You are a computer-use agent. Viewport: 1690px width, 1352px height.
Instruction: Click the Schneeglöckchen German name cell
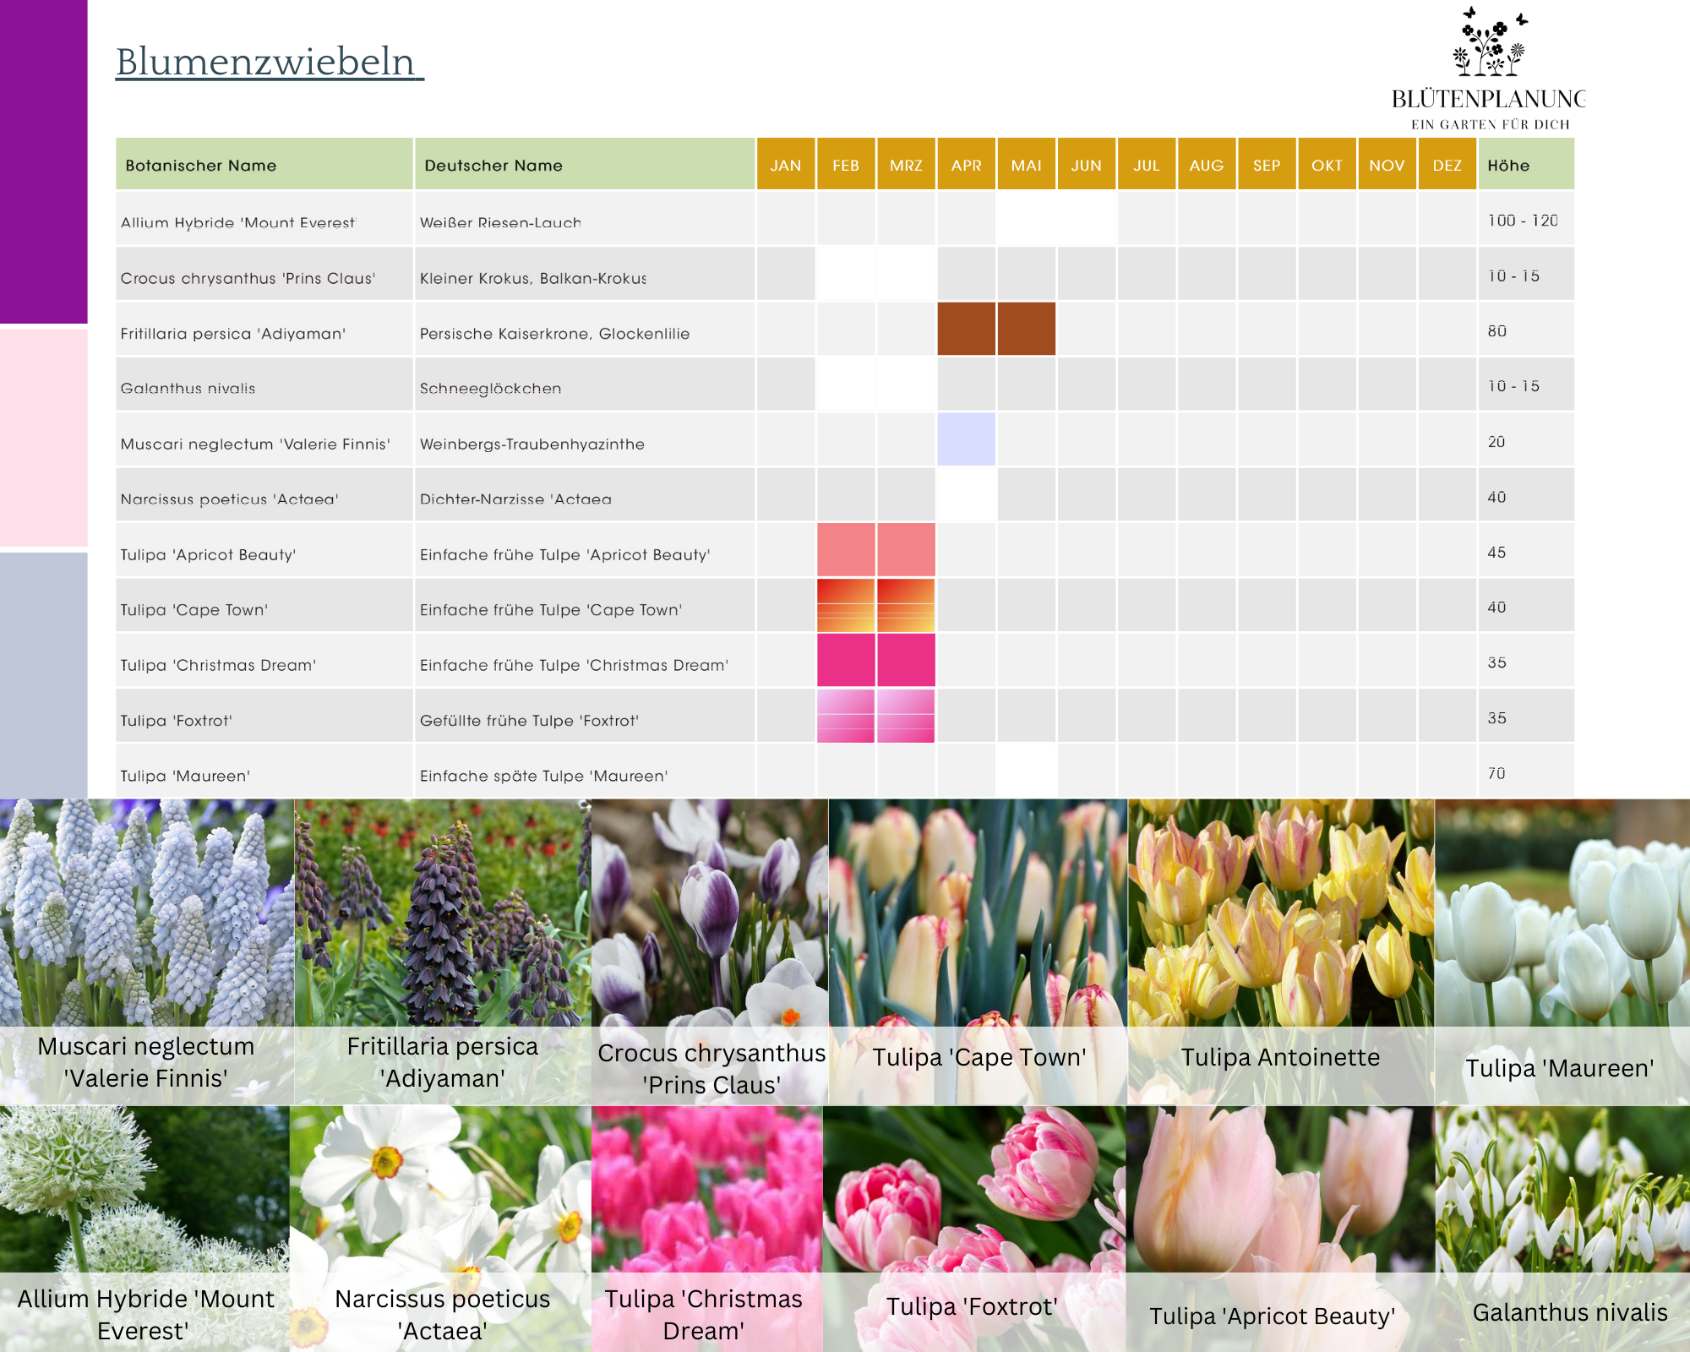click(x=490, y=389)
